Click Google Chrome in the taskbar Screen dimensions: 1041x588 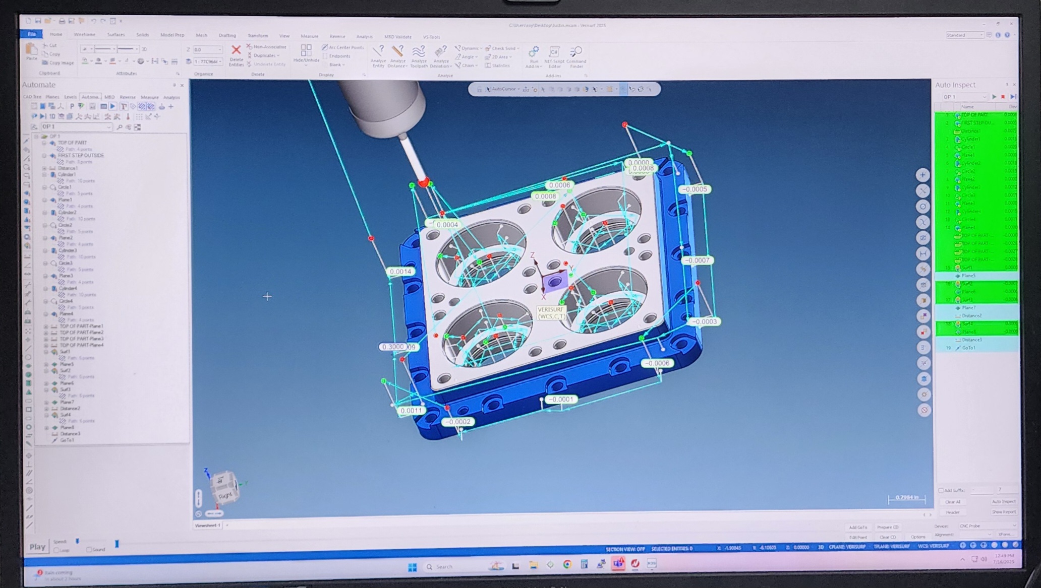[567, 564]
